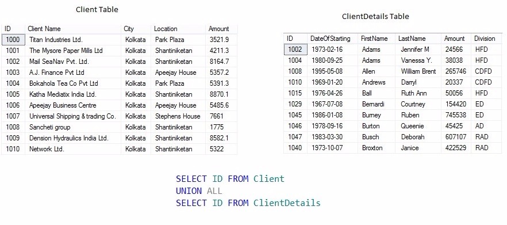Click the LastName column header
Viewport: 507px width, 225px height.
point(418,39)
